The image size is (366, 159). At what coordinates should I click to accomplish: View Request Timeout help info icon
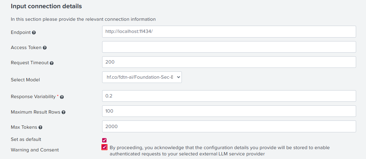pyautogui.click(x=52, y=63)
